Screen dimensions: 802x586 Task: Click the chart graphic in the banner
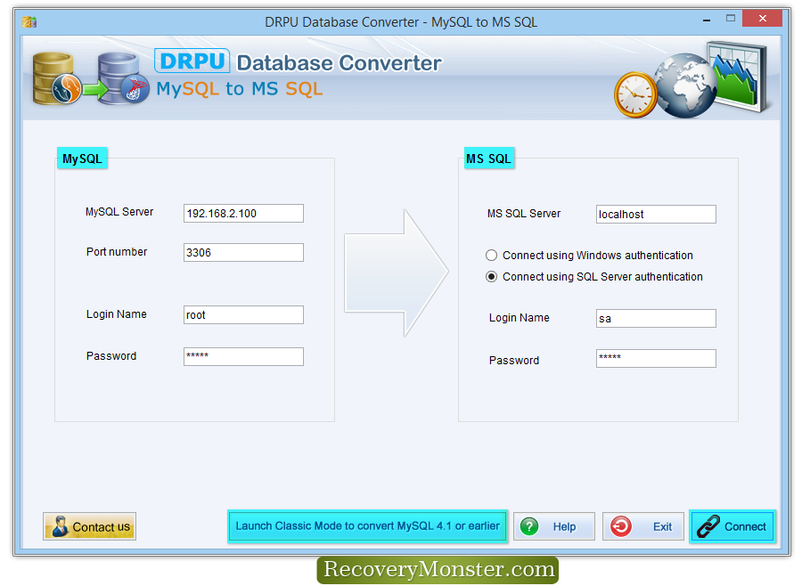[739, 77]
